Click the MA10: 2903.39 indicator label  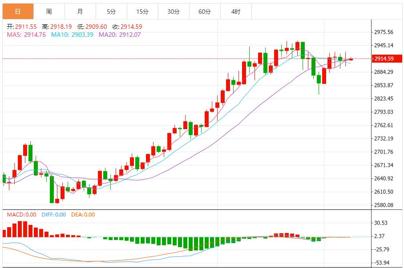72,35
